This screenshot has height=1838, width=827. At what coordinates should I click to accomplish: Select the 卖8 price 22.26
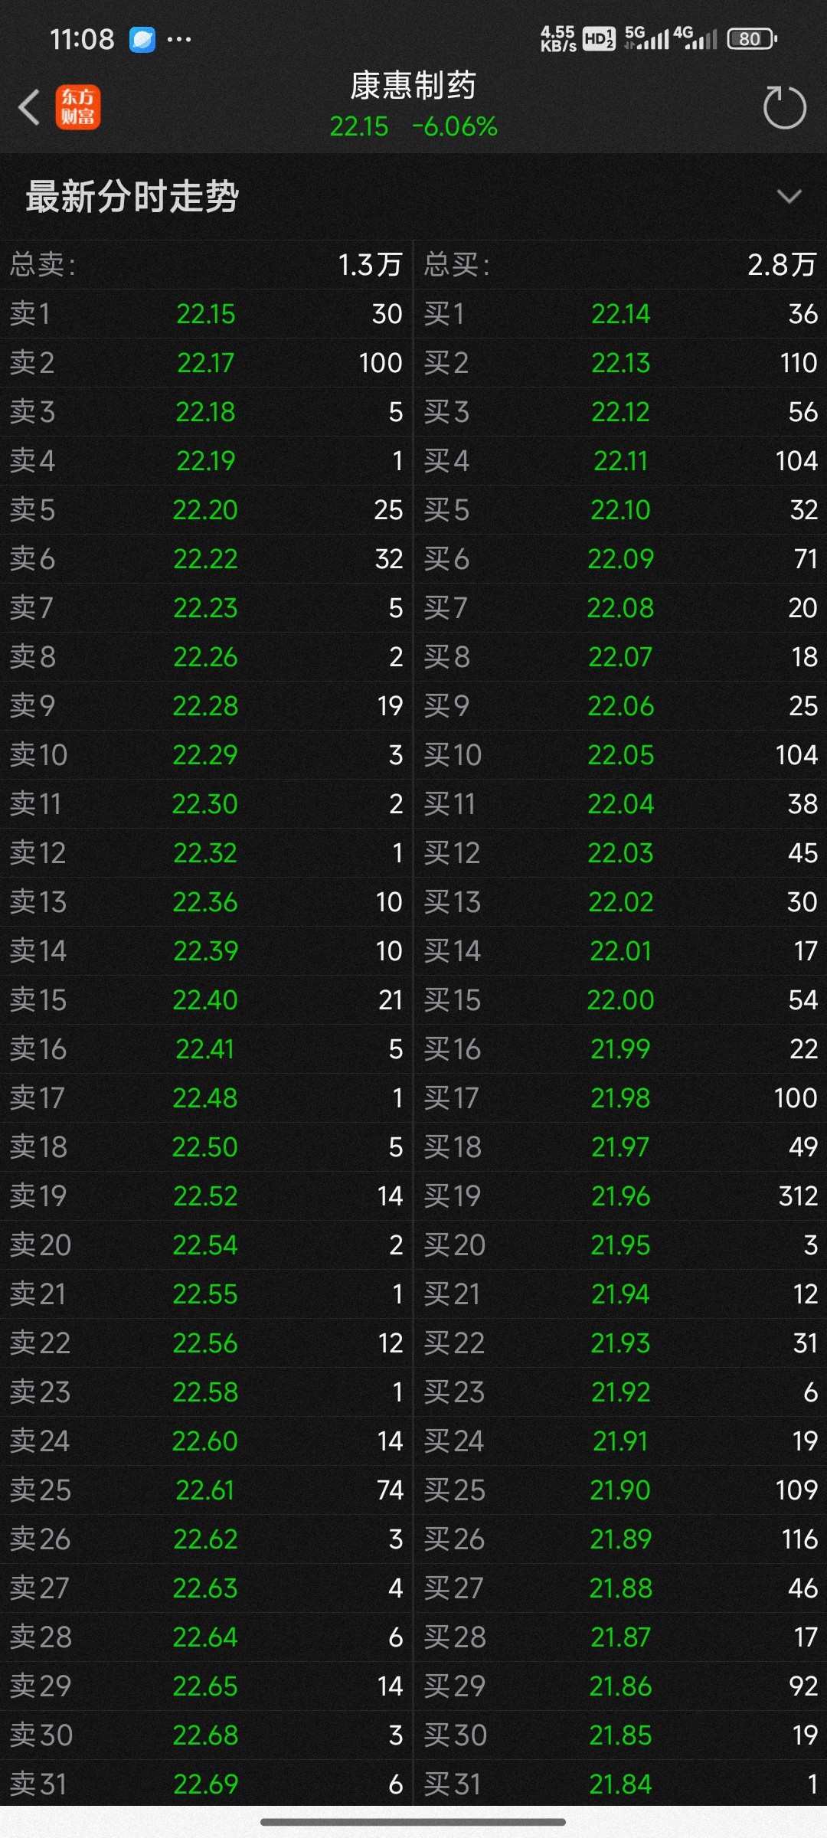tap(205, 657)
